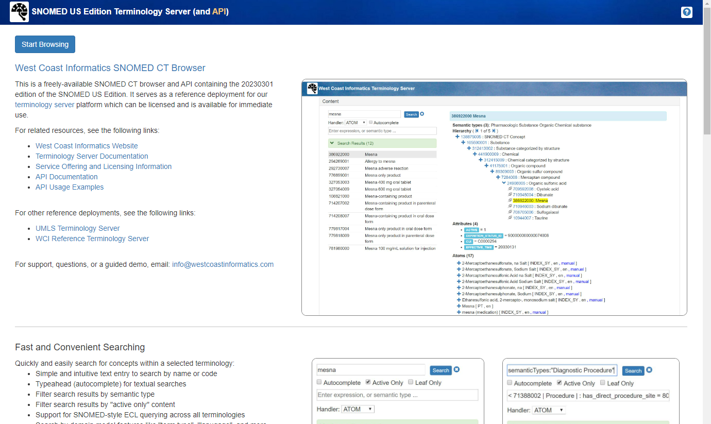The width and height of the screenshot is (711, 424).
Task: Open the API link in the header title
Action: [218, 11]
